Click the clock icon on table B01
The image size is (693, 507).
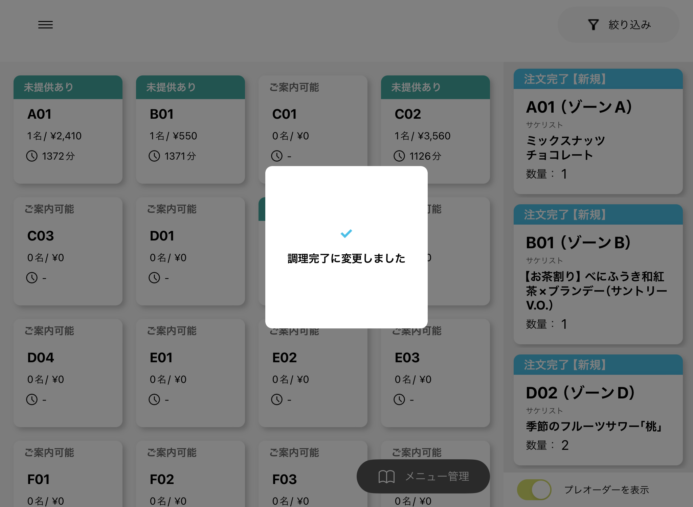tap(154, 156)
